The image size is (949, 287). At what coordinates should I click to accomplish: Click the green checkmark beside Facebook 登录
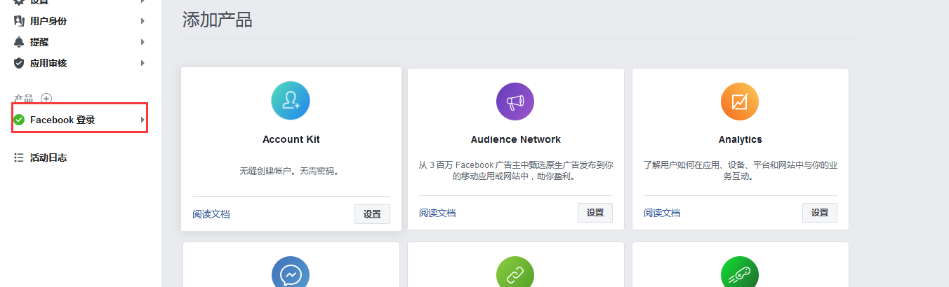(x=19, y=120)
